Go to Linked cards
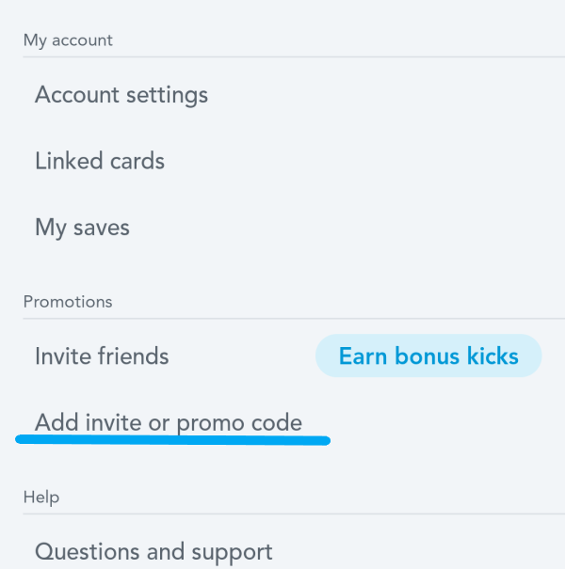The width and height of the screenshot is (565, 569). pyautogui.click(x=100, y=161)
